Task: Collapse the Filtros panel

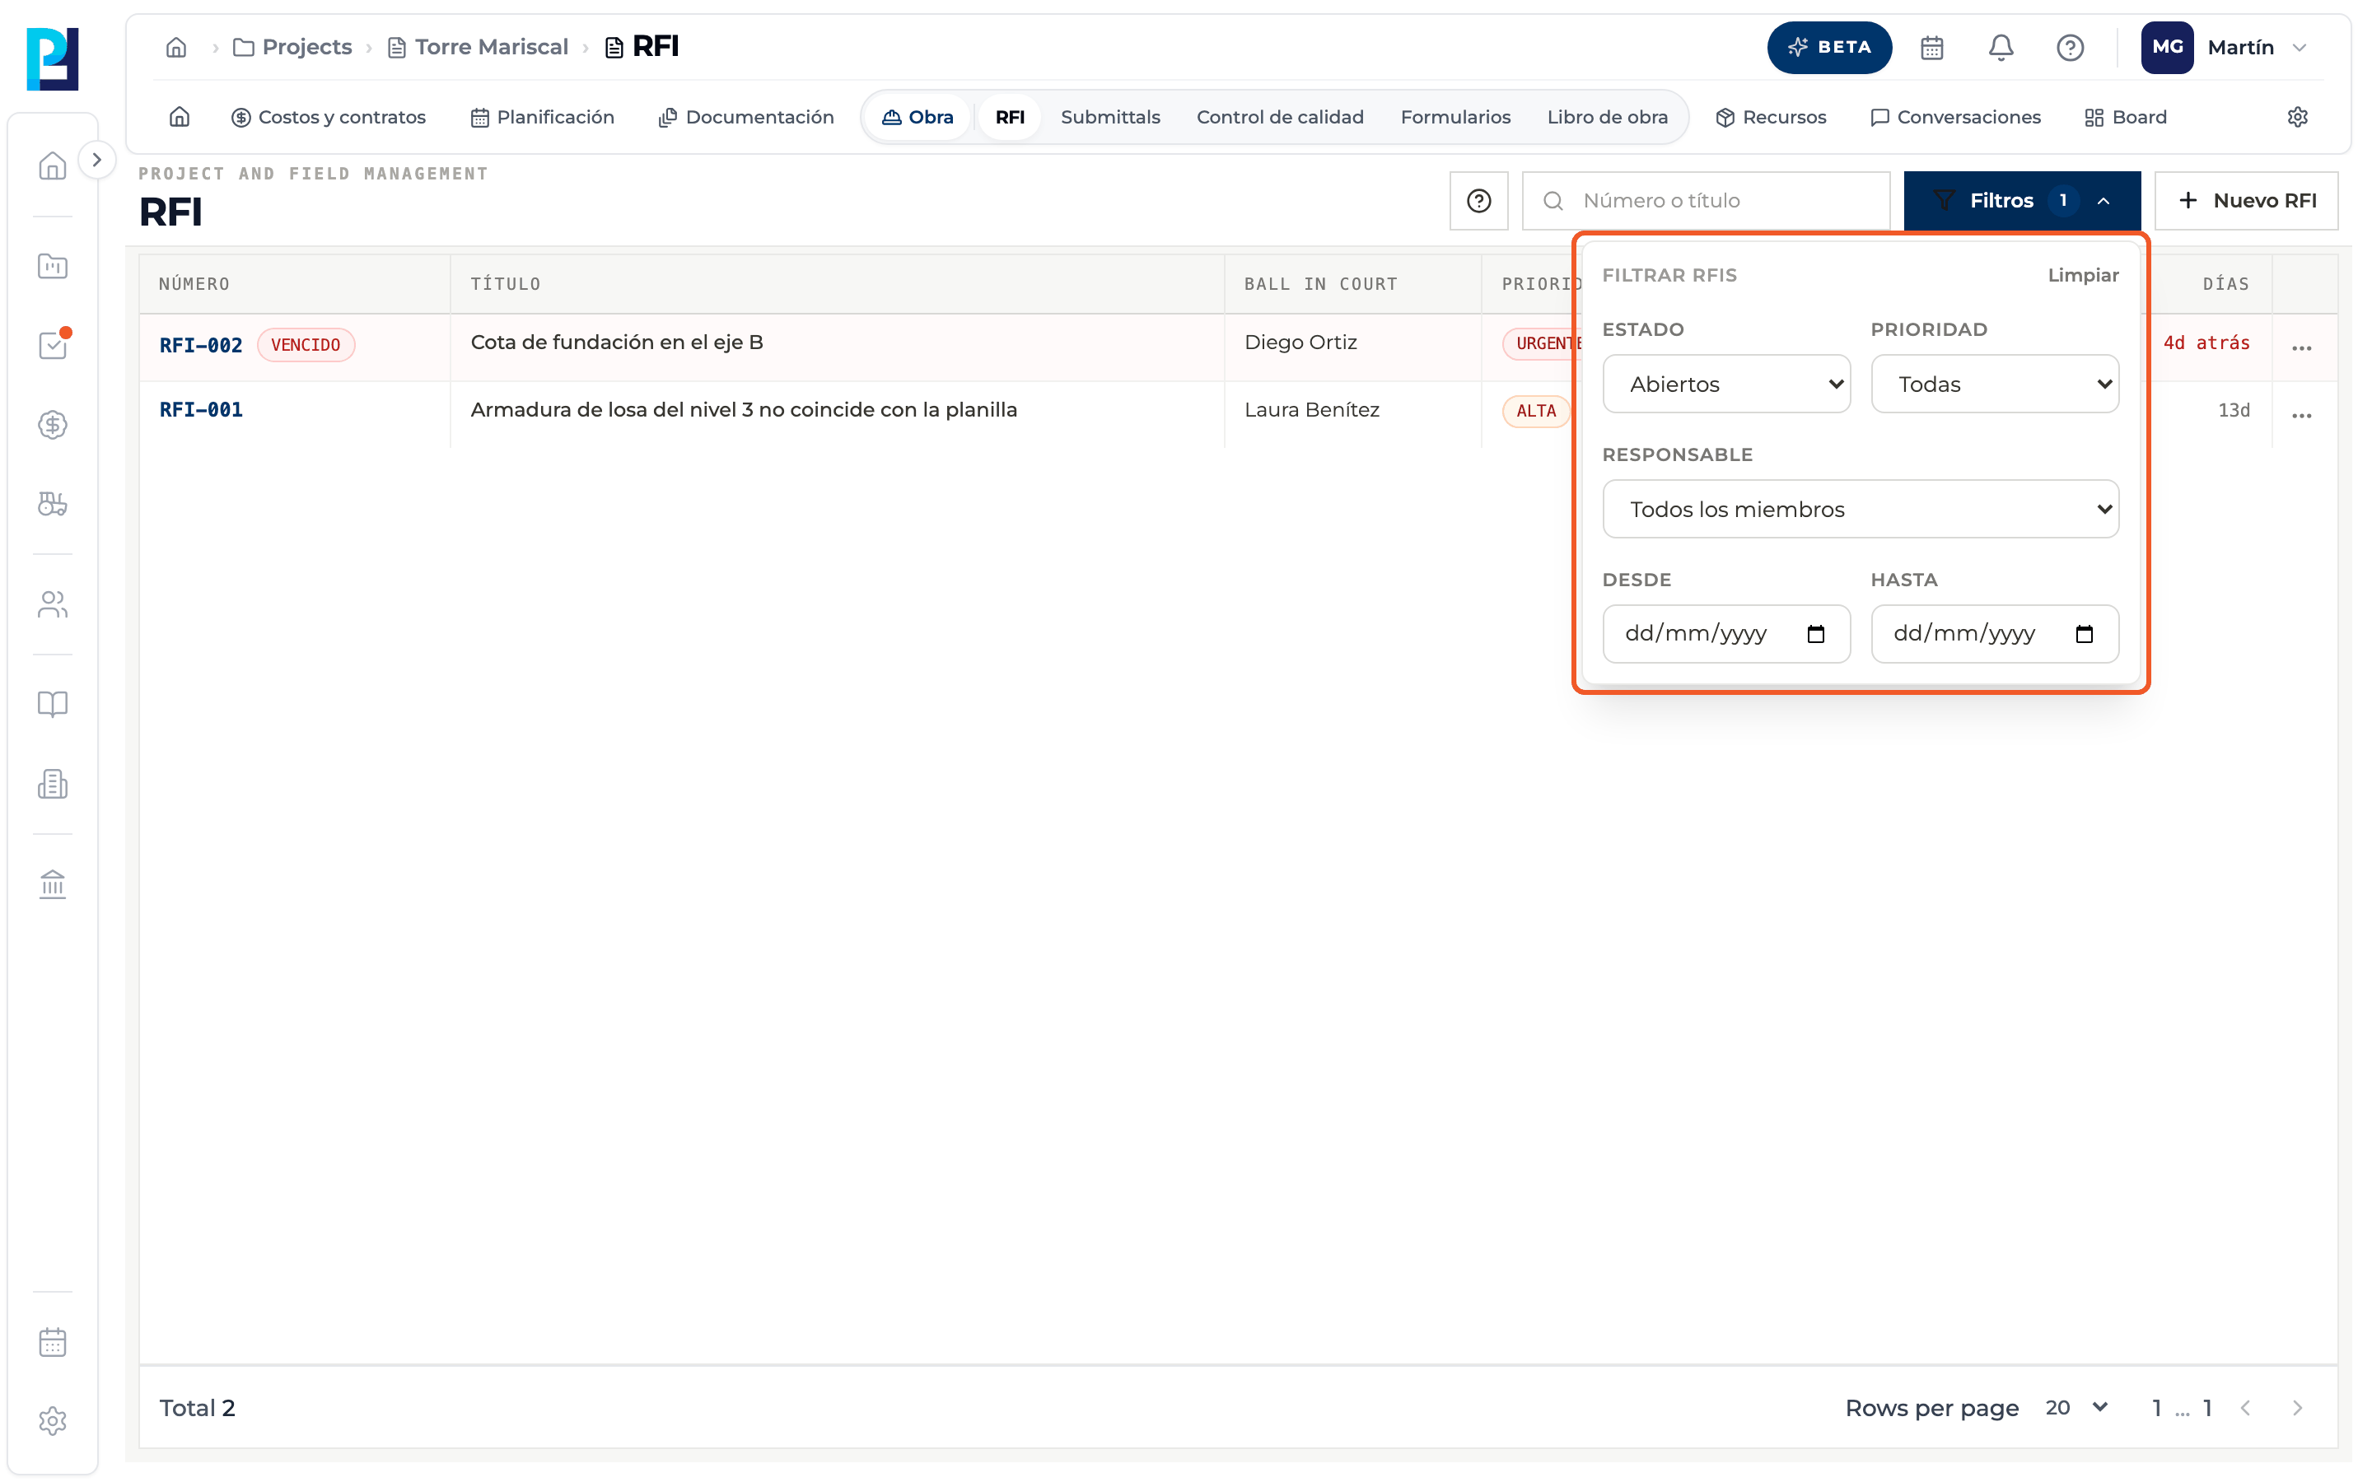Action: (2021, 200)
